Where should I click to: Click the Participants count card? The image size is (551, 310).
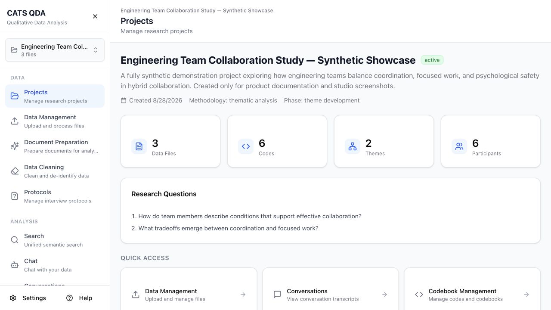pyautogui.click(x=491, y=141)
